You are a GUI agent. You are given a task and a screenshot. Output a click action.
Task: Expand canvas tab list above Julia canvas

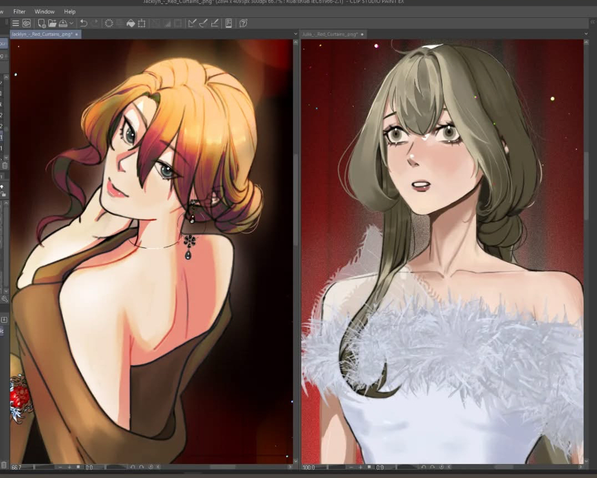click(x=586, y=34)
